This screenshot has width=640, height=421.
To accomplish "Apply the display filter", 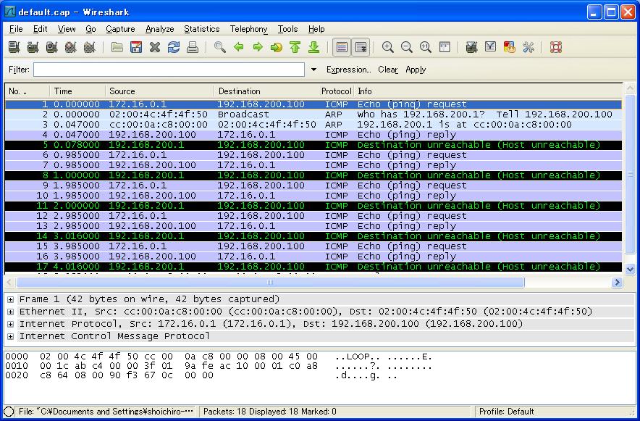I will pyautogui.click(x=416, y=70).
